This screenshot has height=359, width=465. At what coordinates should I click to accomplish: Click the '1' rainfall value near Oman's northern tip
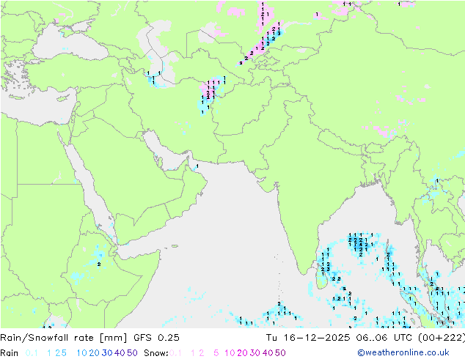(x=197, y=166)
